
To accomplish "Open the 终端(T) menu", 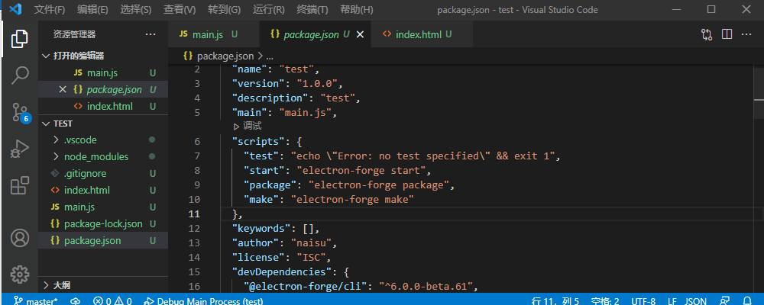I will [x=312, y=9].
